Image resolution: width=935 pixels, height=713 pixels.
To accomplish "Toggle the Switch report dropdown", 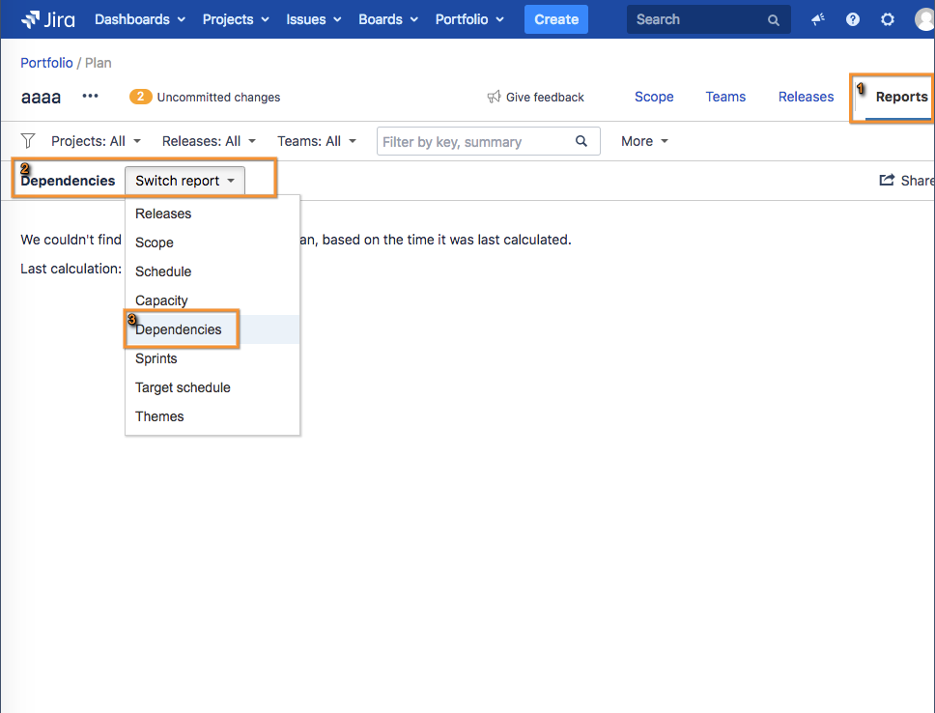I will [x=184, y=181].
